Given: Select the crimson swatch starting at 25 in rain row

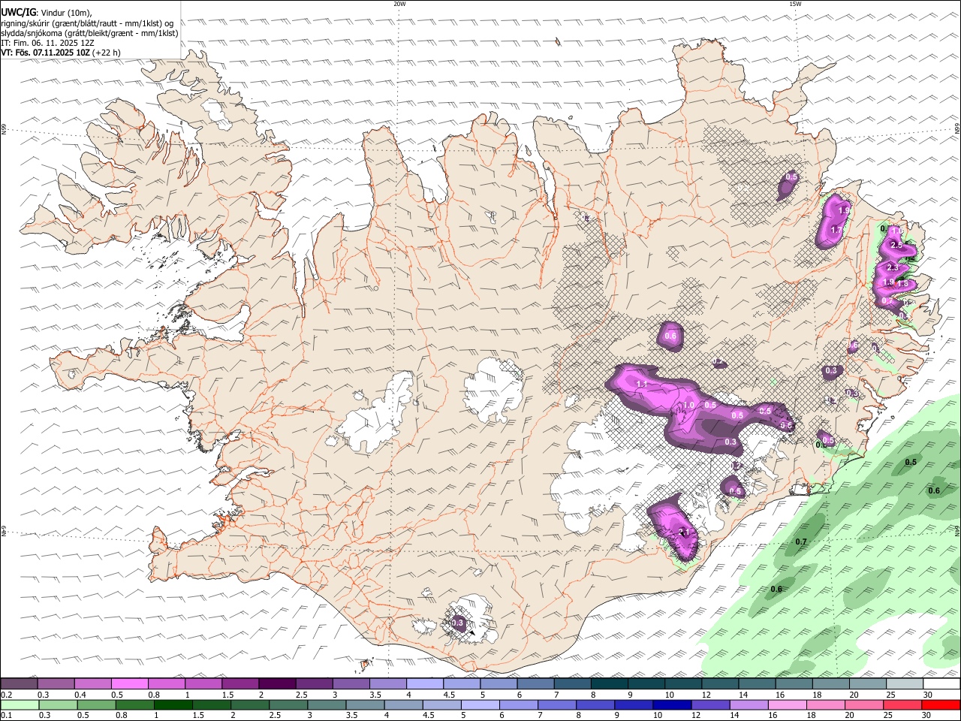Looking at the screenshot, I should [x=901, y=704].
